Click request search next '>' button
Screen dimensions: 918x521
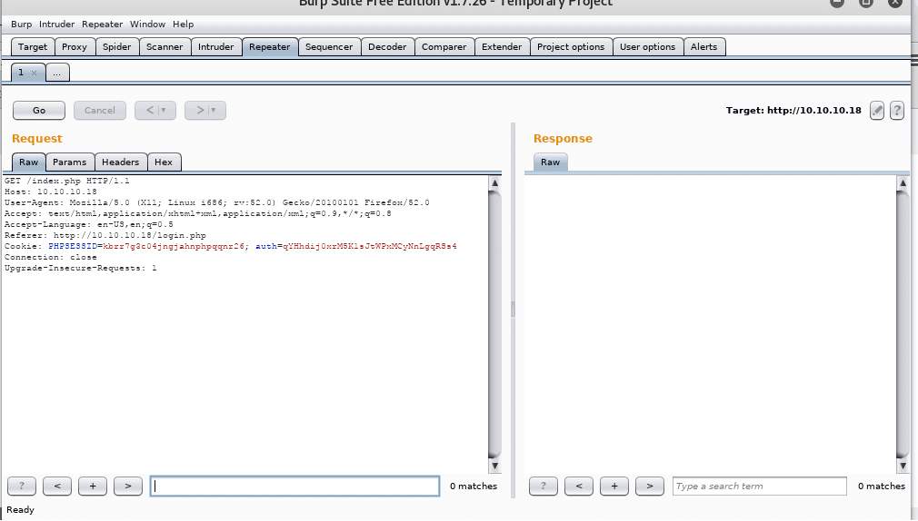click(x=127, y=487)
